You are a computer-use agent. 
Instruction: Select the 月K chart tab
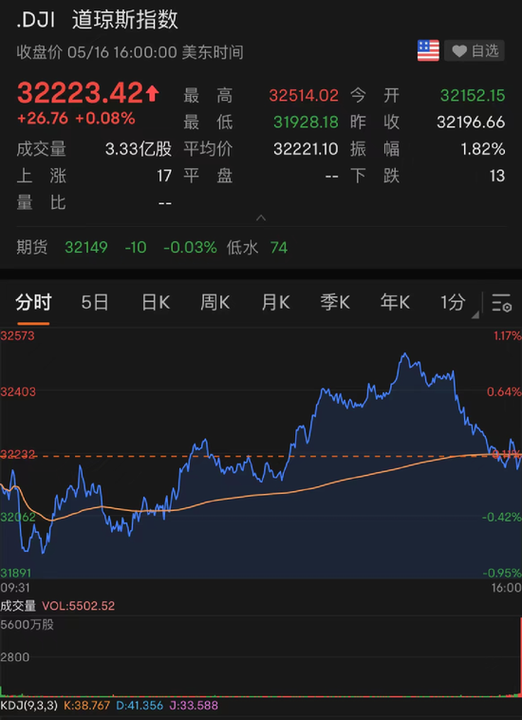pos(275,303)
